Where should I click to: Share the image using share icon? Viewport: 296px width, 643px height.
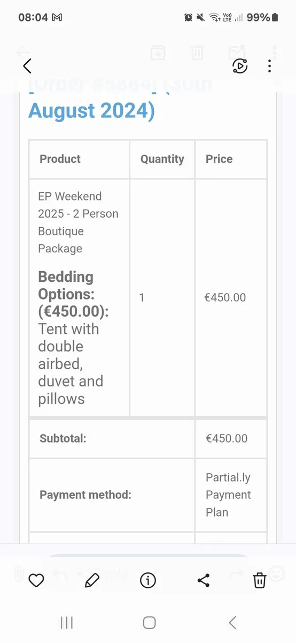[x=204, y=580]
